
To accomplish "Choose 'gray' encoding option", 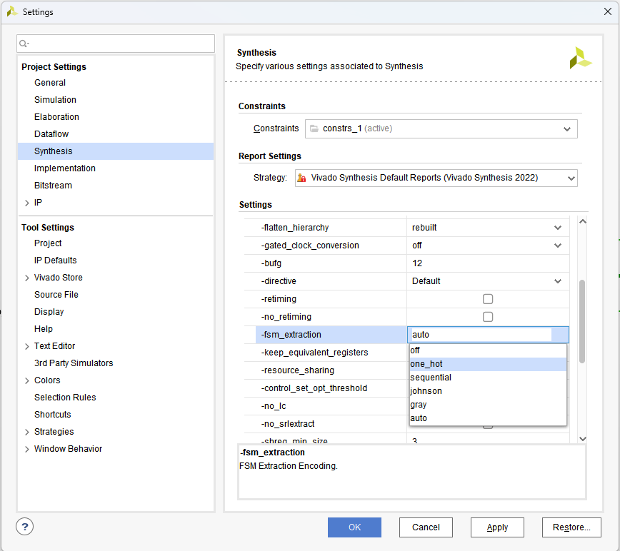I will pyautogui.click(x=488, y=405).
